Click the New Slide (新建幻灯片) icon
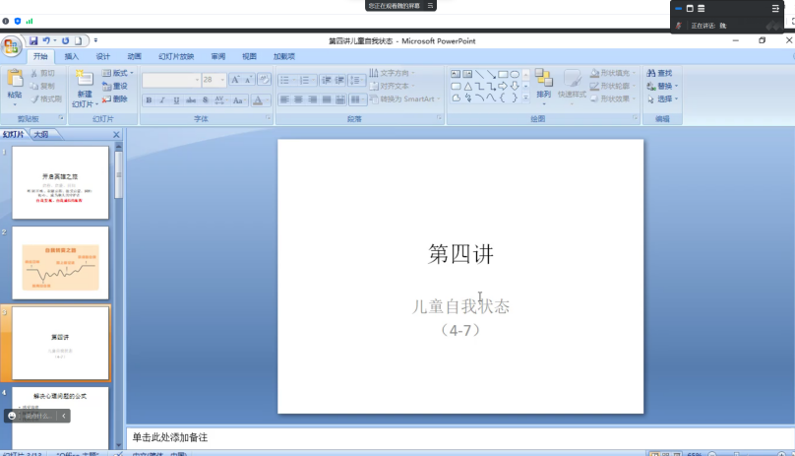This screenshot has width=795, height=456. click(x=84, y=79)
